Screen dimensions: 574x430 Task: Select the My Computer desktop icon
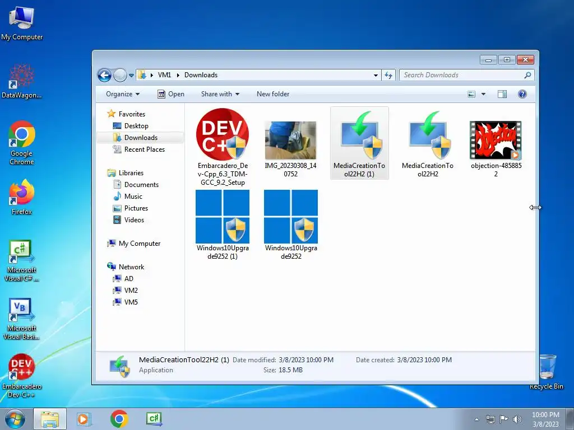[22, 23]
